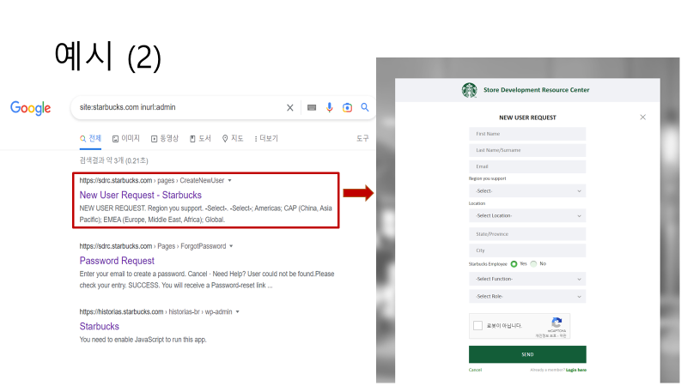Viewport: 687px width, 386px height.
Task: Open the New User Request - Starbucks result
Action: click(x=140, y=196)
